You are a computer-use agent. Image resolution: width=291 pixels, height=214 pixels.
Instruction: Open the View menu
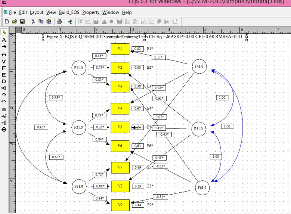click(51, 12)
